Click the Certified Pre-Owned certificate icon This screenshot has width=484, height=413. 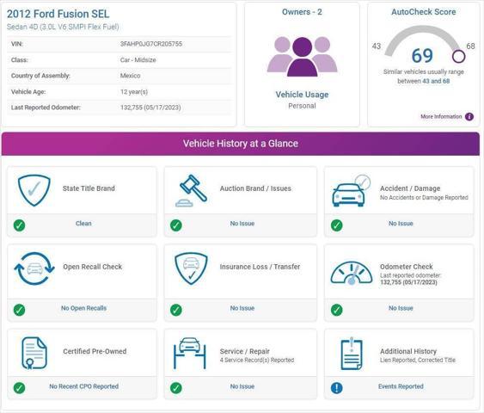34,353
